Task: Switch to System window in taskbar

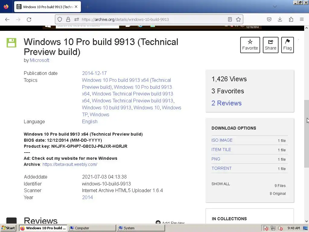Action: pos(141,228)
